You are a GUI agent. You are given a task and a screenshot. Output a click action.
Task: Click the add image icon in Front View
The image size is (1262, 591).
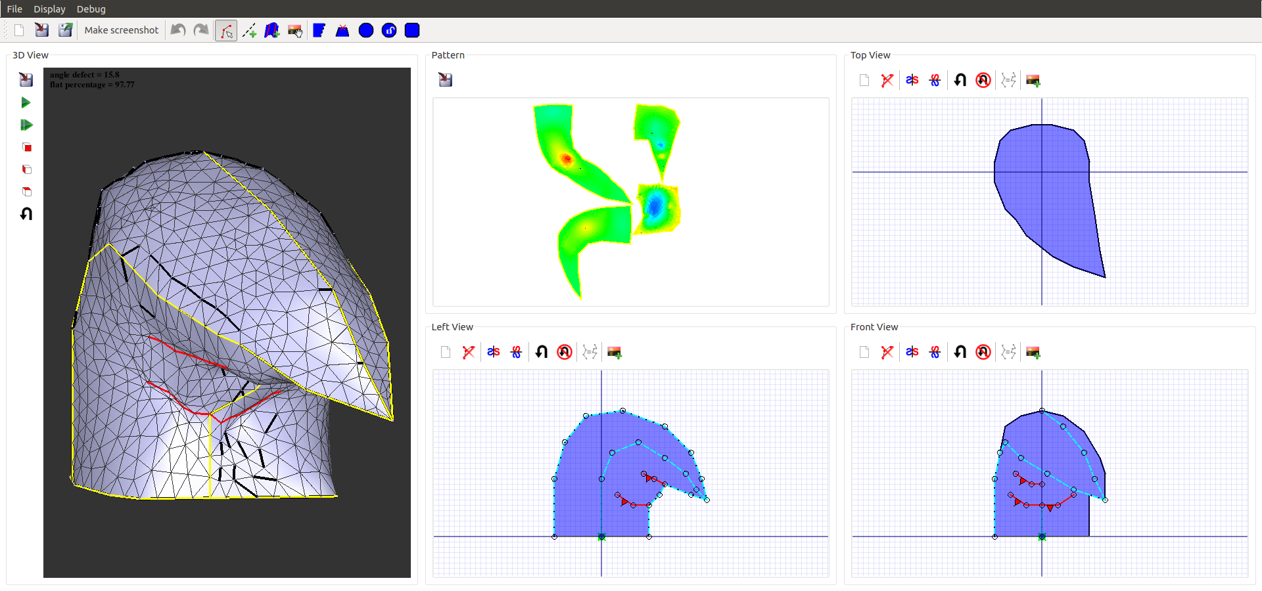click(1033, 352)
